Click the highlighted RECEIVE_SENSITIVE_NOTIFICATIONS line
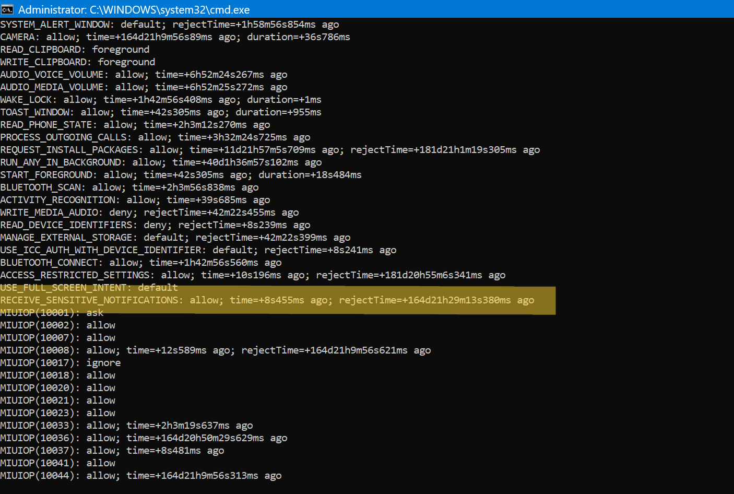734x494 pixels. [267, 300]
